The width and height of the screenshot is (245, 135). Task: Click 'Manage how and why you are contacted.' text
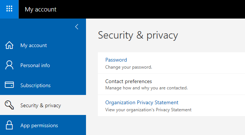pos(146,88)
